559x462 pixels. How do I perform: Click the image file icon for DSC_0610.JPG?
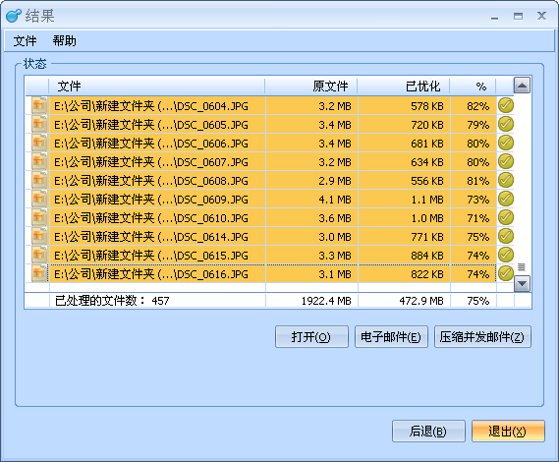(39, 217)
